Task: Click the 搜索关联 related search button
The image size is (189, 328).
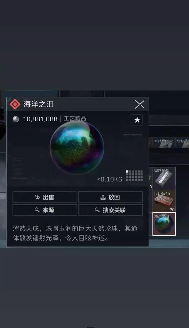Action: pos(111,210)
